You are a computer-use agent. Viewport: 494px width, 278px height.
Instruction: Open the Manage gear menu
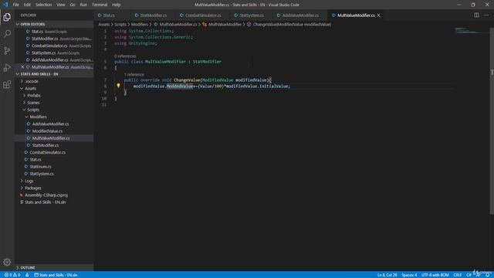(x=7, y=263)
